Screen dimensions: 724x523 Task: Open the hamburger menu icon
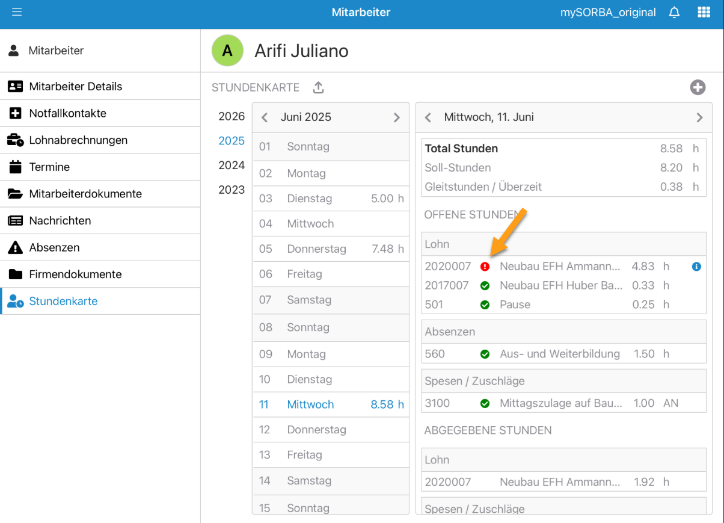click(x=17, y=12)
